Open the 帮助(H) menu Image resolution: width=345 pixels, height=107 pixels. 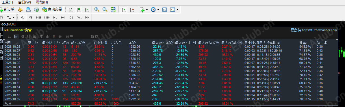(42, 2)
